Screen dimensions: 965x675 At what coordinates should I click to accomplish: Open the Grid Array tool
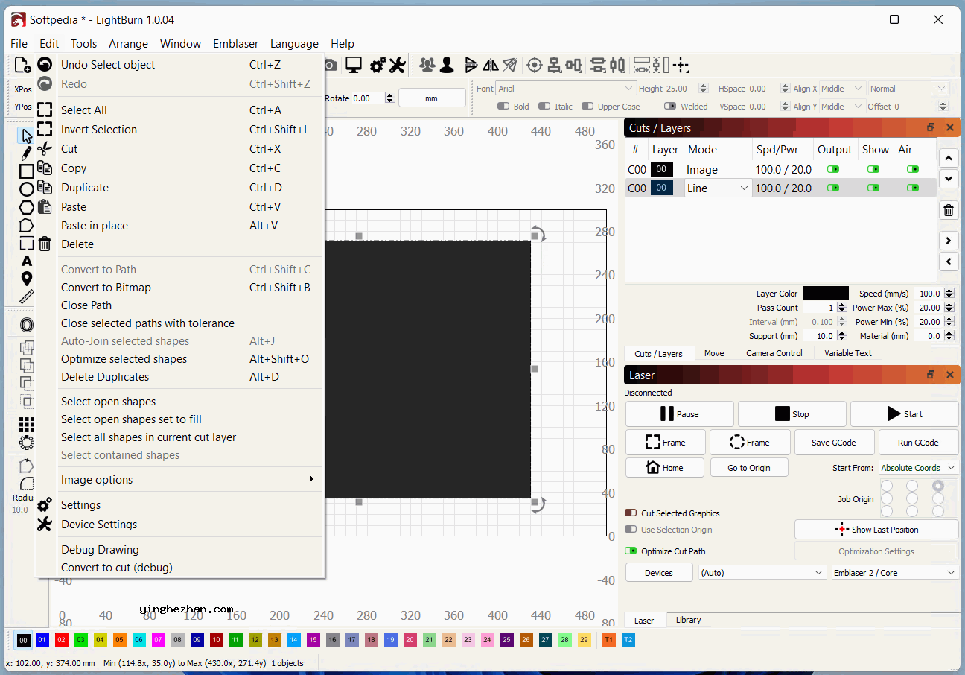[x=27, y=425]
